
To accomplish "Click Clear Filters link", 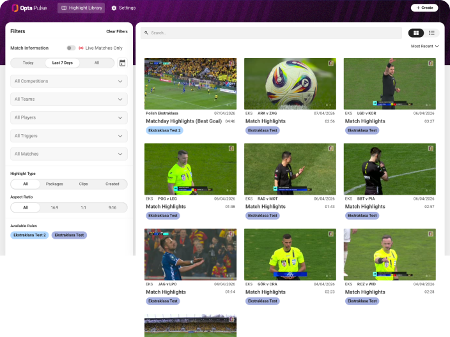I will [117, 31].
